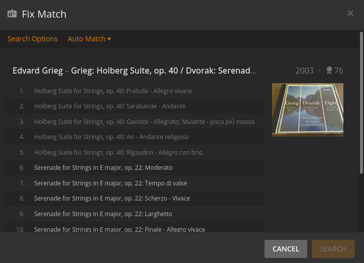
Task: Click track 6 Serenade Moderato
Action: pos(103,167)
